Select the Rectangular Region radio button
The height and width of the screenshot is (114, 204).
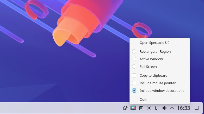point(134,51)
